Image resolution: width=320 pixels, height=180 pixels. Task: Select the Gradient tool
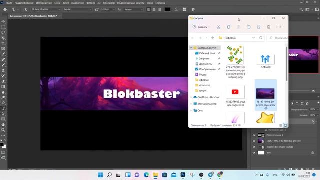[x=3, y=86]
